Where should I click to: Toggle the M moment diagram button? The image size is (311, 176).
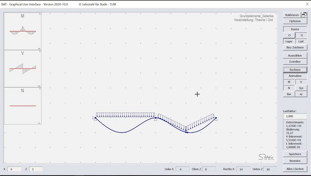(x=289, y=82)
